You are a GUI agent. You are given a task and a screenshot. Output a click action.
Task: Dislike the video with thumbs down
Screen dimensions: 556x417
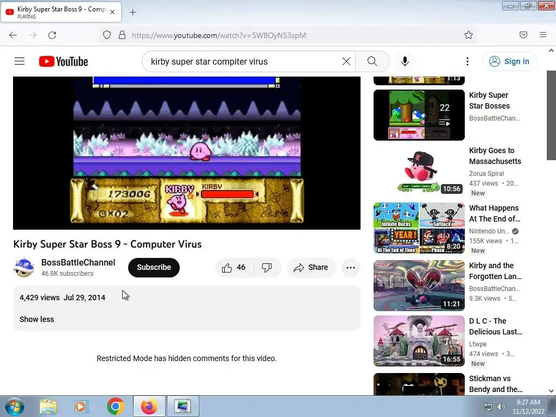(267, 267)
